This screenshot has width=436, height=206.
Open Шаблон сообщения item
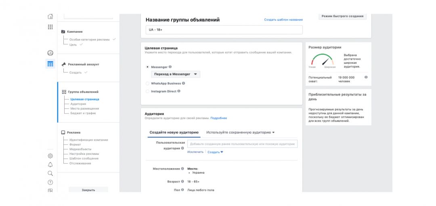84,158
